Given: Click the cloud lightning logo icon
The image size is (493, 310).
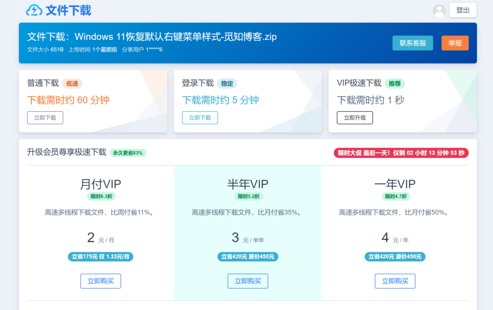Looking at the screenshot, I should click(34, 11).
